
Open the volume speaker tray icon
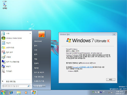click(112, 93)
